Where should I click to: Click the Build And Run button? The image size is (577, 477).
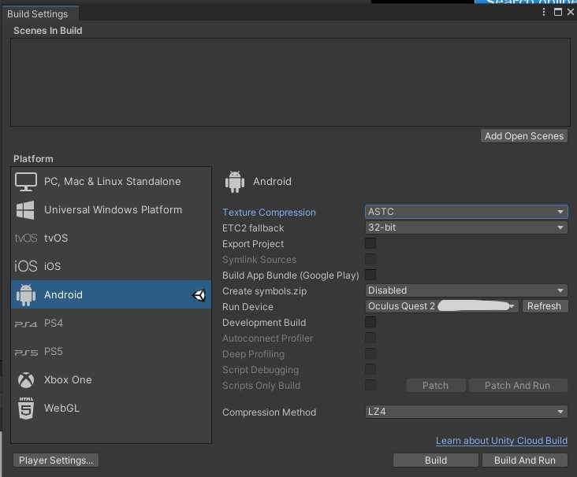point(525,460)
